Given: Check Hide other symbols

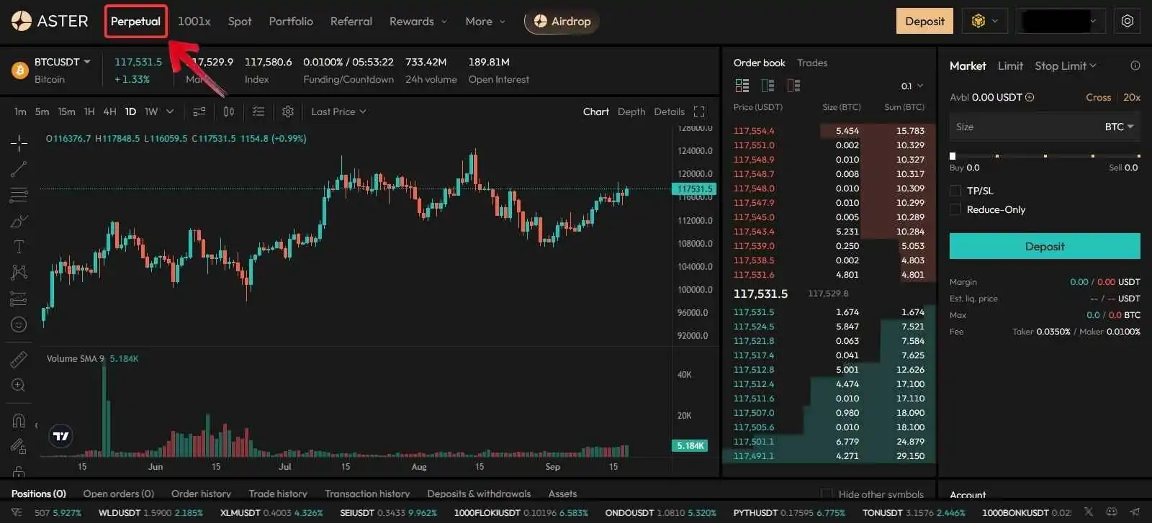Looking at the screenshot, I should (x=827, y=494).
